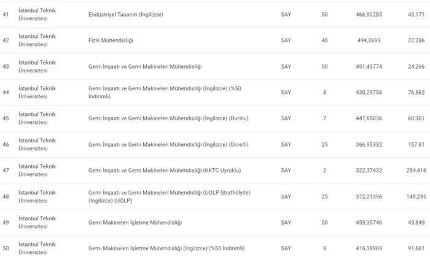Image resolution: width=430 pixels, height=259 pixels.
Task: Click Gemi Makineleri İşletme (%50 İndirimli) program
Action: pos(166,249)
